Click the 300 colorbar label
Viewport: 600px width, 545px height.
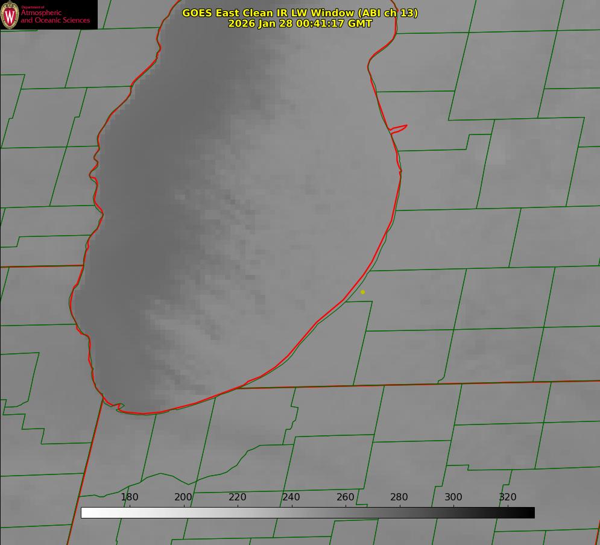453,497
